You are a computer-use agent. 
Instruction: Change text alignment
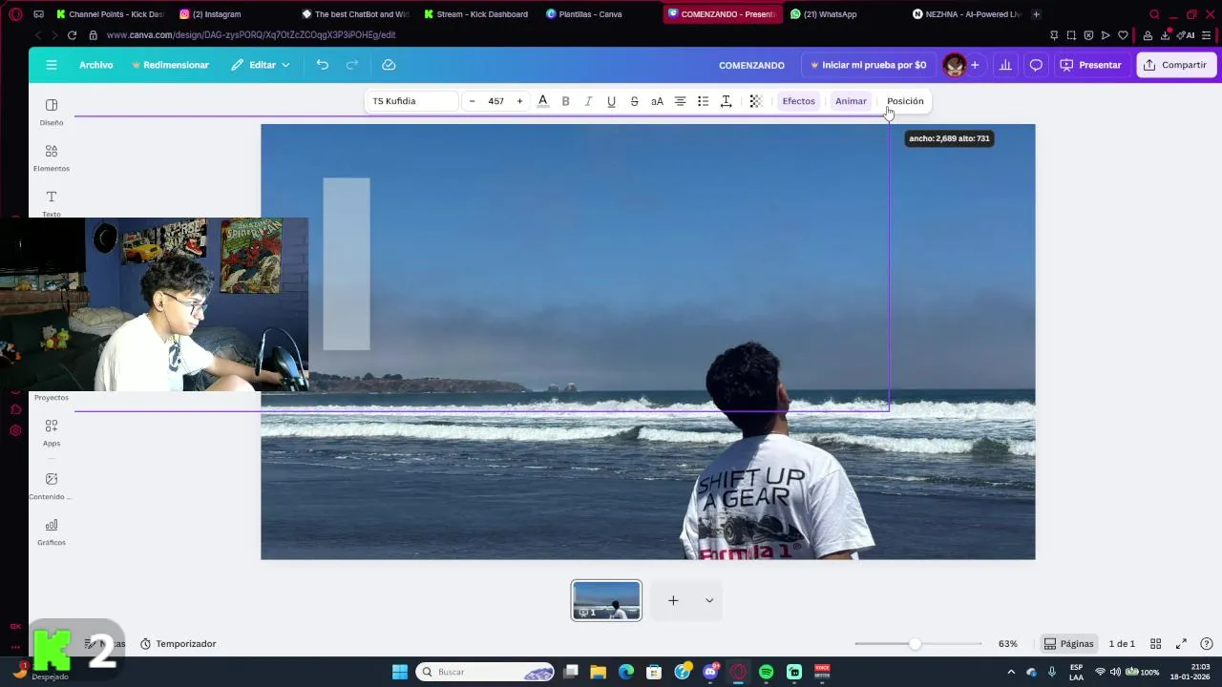680,101
